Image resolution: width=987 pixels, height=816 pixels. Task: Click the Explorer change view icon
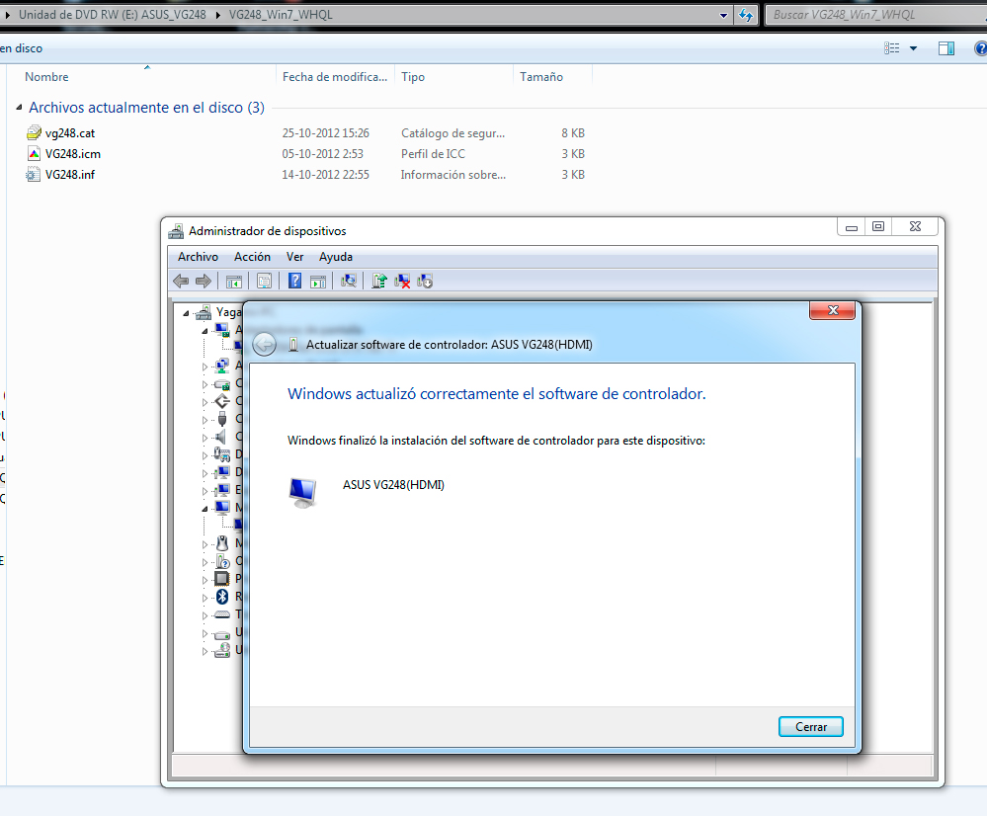click(892, 48)
